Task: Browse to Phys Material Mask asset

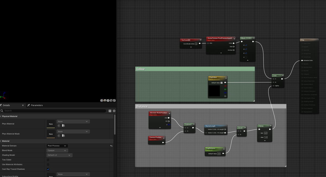Action: click(x=63, y=136)
